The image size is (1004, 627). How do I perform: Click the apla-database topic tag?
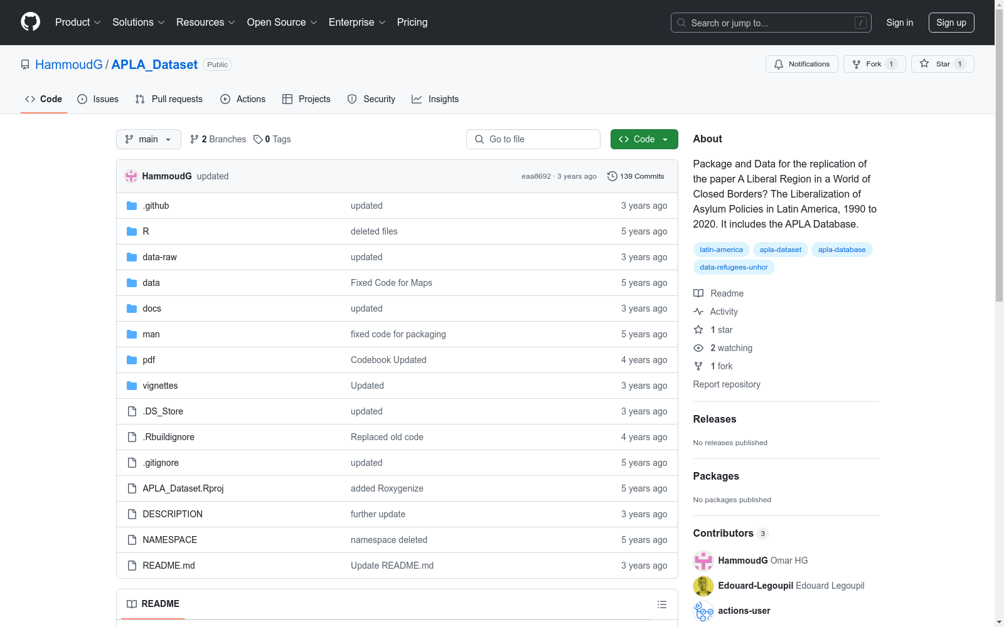point(842,250)
